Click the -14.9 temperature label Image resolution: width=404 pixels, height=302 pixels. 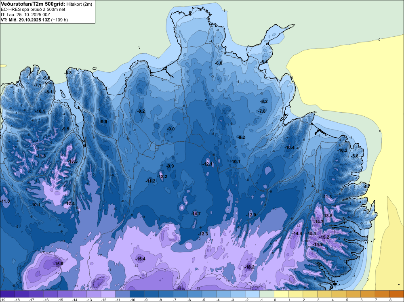pyautogui.click(x=318, y=244)
